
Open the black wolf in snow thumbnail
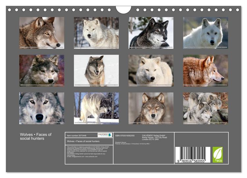point(151,33)
